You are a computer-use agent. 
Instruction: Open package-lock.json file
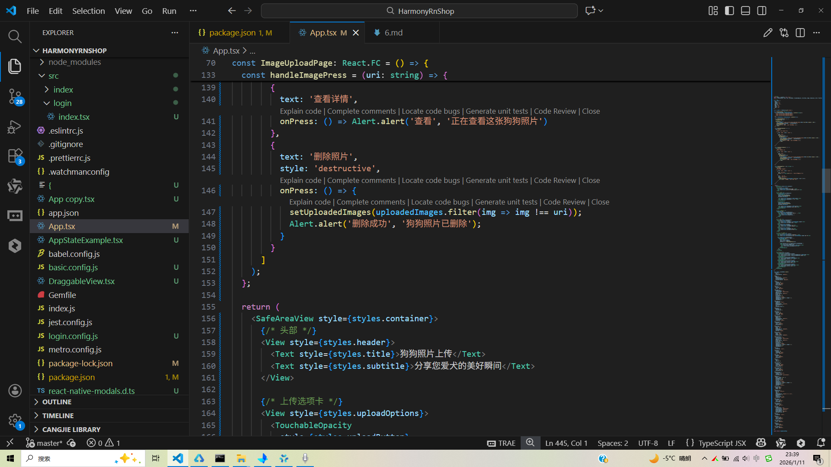(109, 363)
